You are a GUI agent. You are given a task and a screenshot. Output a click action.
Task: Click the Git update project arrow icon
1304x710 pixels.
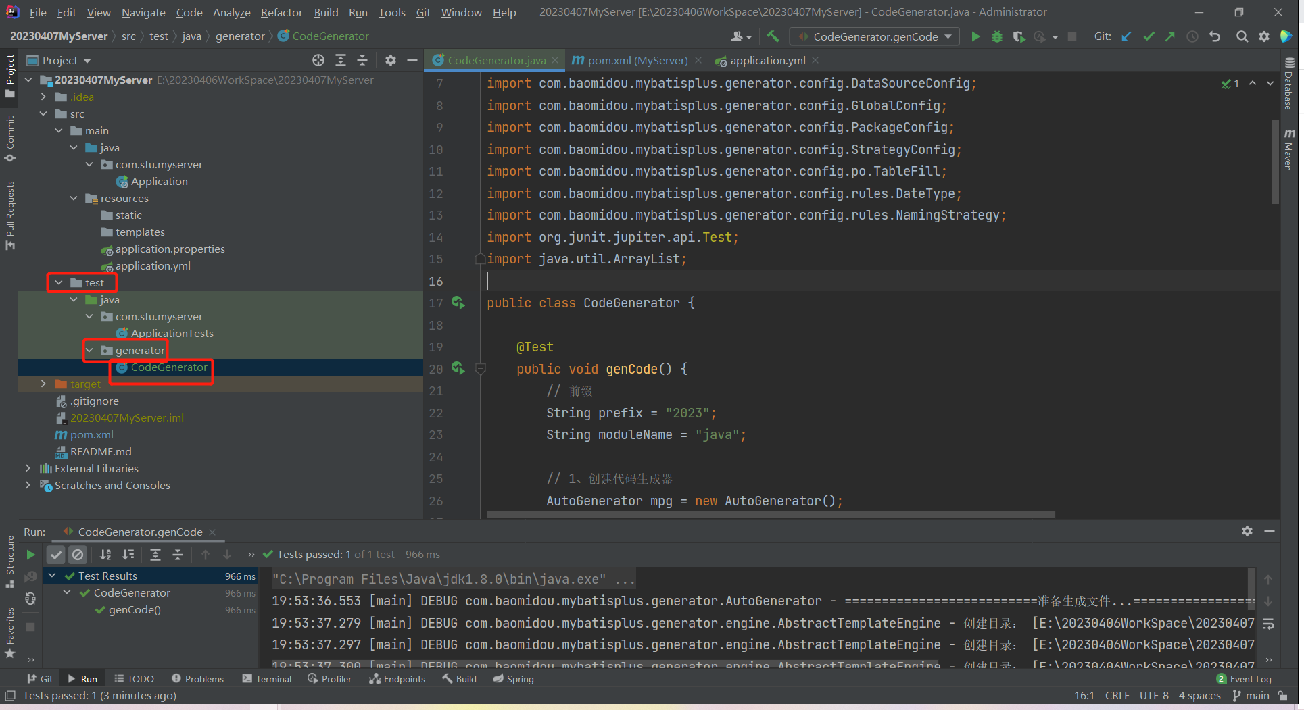point(1126,36)
